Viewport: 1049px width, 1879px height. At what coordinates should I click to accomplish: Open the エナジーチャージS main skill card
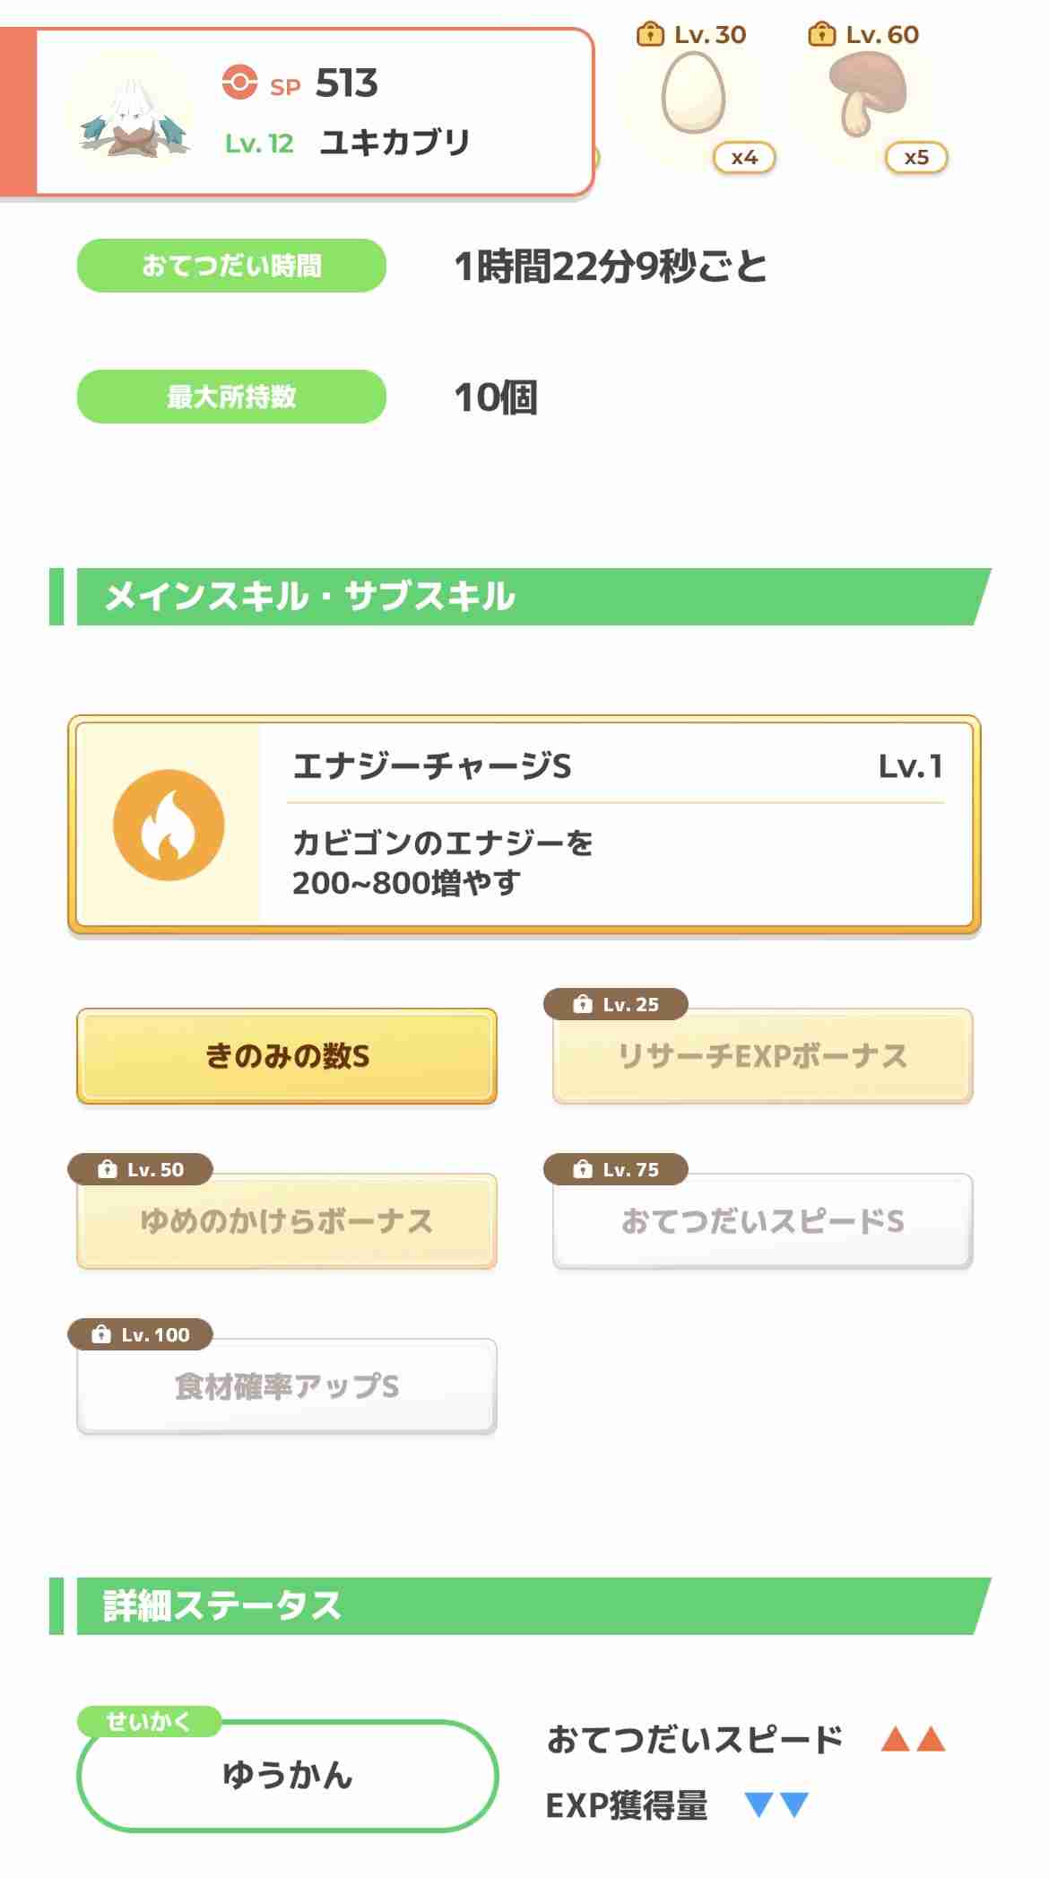coord(524,825)
